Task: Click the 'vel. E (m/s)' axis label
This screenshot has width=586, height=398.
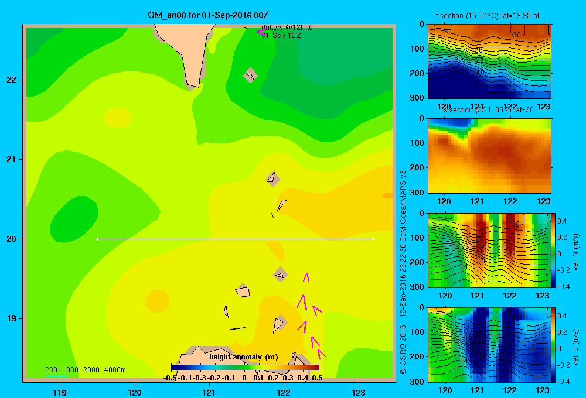Action: (576, 347)
